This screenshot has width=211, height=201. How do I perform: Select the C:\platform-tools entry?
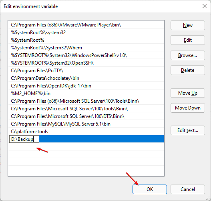86,132
